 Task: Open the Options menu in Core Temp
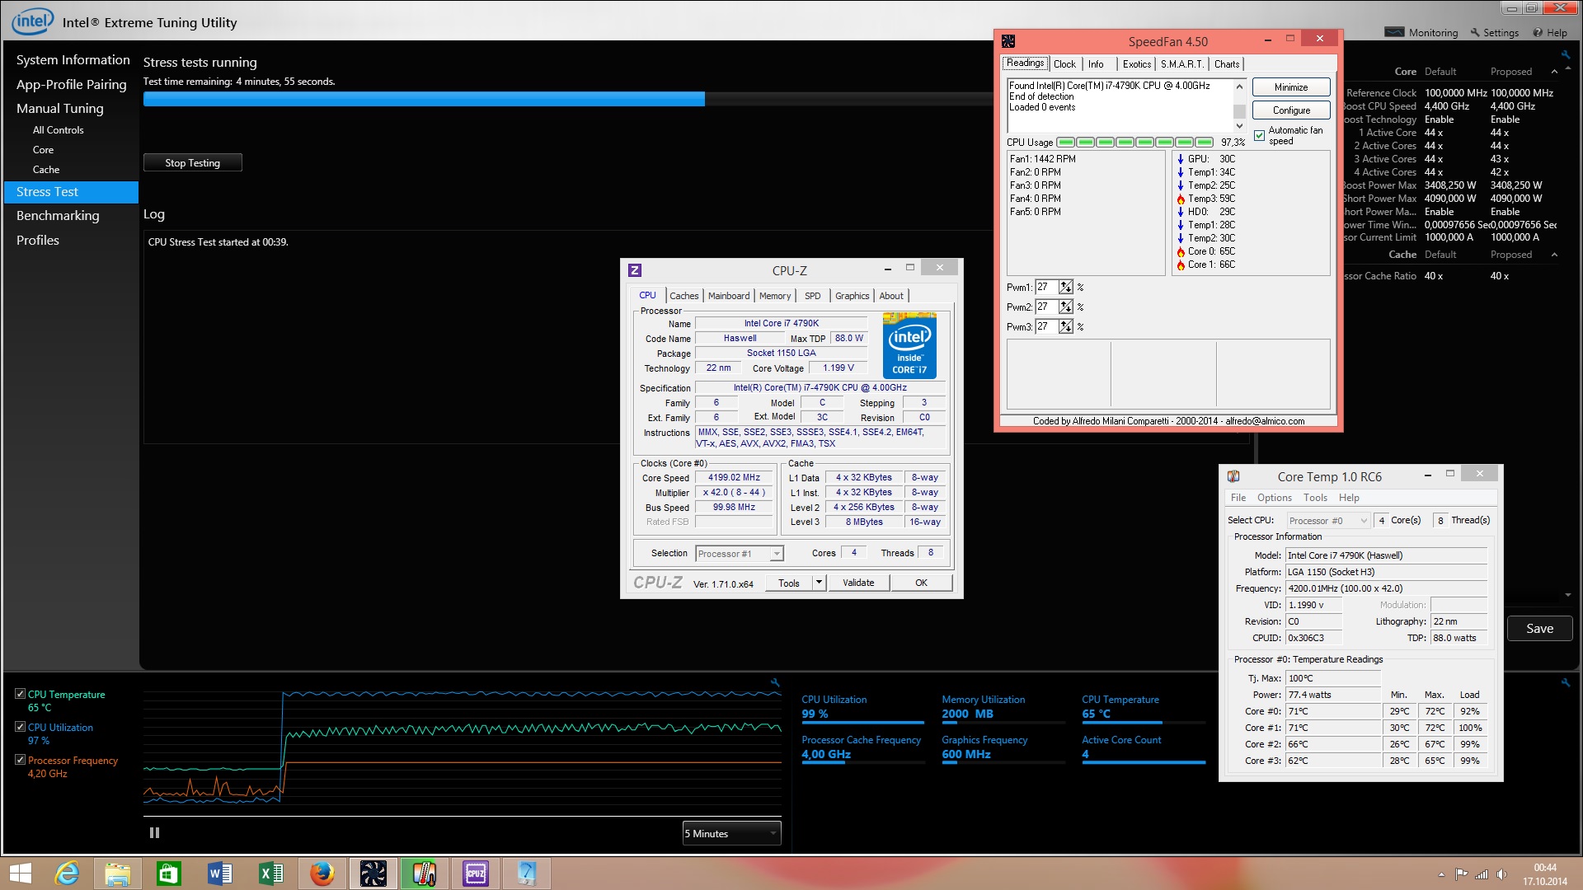[1274, 498]
